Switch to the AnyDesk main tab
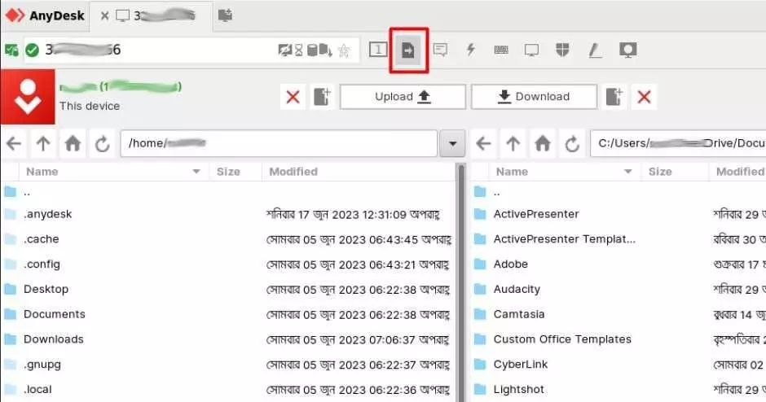 tap(46, 15)
